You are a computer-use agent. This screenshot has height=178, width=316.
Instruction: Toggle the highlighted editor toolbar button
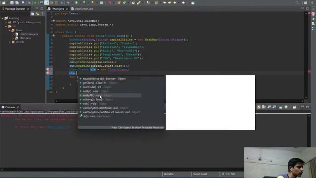(46, 2)
